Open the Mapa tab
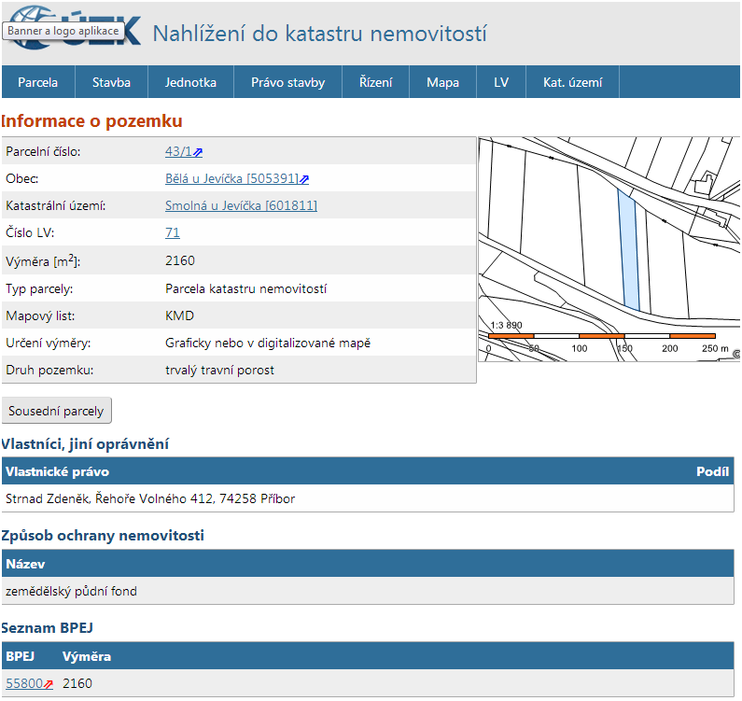This screenshot has height=701, width=742. 443,82
